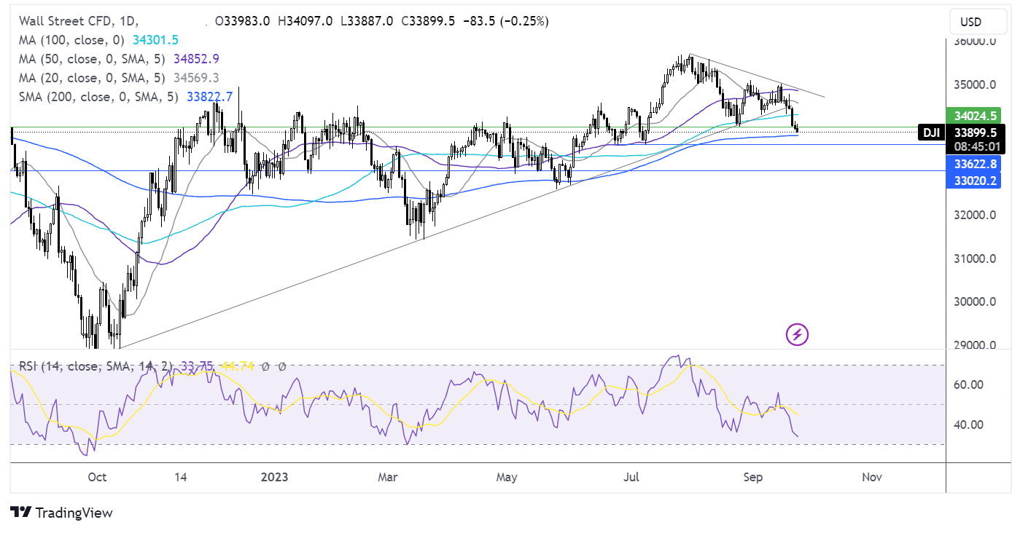Click the Oct label on time axis

(x=97, y=477)
